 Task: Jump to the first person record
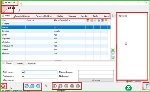click(x=55, y=86)
